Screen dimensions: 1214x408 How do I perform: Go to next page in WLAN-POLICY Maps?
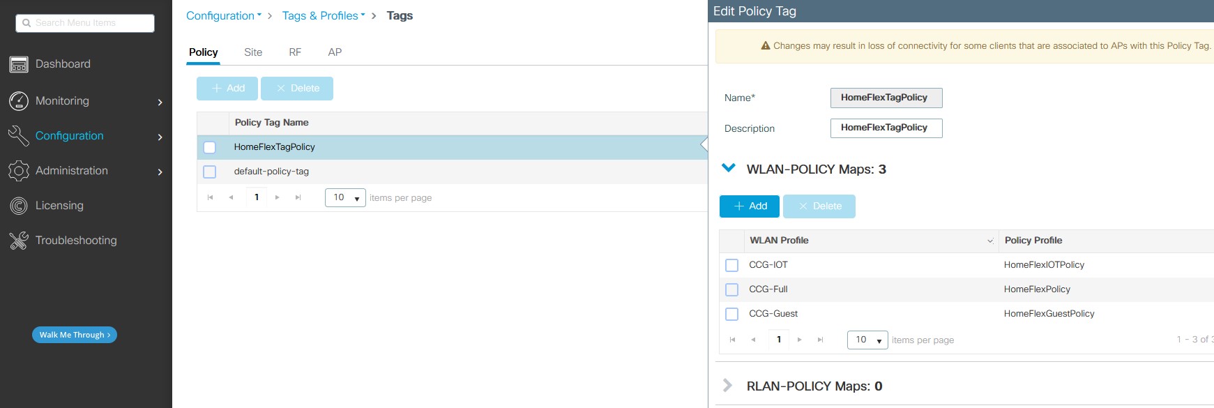(800, 340)
